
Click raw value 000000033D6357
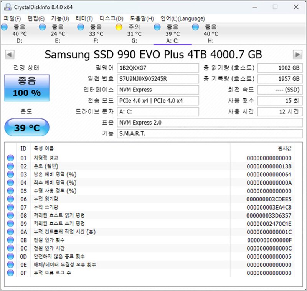point(269,216)
